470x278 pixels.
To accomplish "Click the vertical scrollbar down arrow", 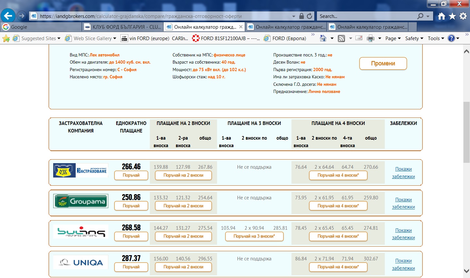I will click(466, 271).
